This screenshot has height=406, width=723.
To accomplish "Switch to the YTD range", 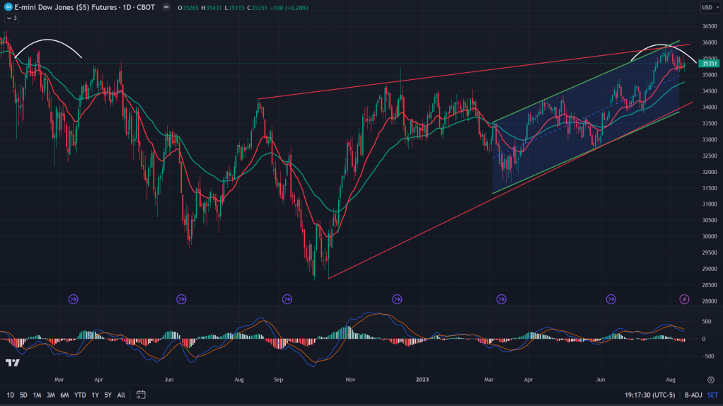I will 80,395.
